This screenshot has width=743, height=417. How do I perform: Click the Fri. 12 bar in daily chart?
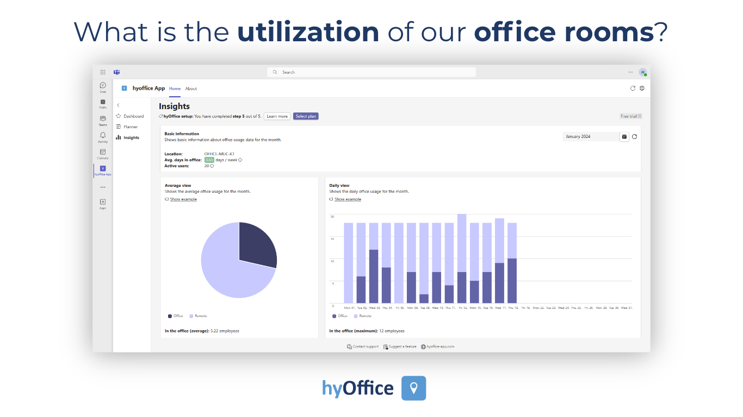pos(462,258)
